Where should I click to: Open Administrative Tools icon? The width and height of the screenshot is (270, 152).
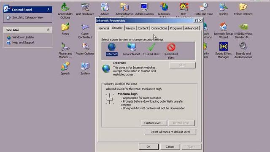[124, 10]
